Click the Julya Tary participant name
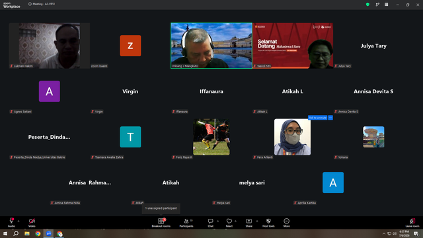Image resolution: width=423 pixels, height=238 pixels. coord(373,46)
